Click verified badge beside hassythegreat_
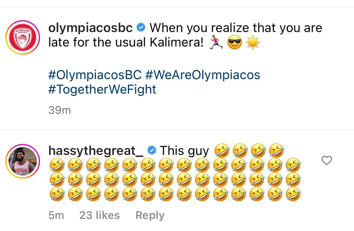The image size is (354, 231). (152, 150)
